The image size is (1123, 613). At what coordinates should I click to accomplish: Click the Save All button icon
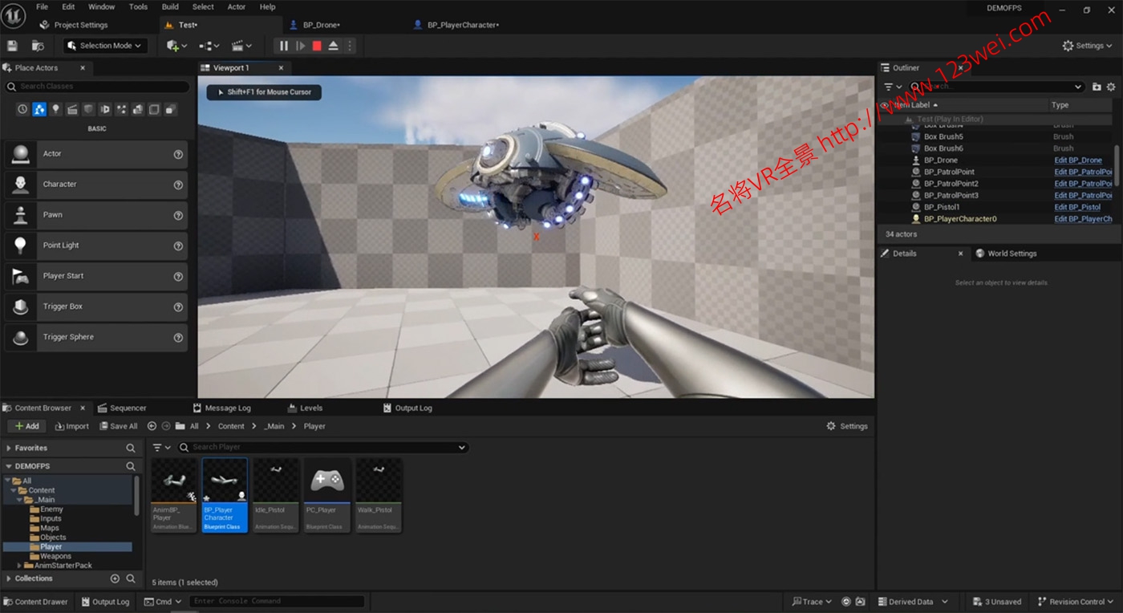[x=105, y=426]
